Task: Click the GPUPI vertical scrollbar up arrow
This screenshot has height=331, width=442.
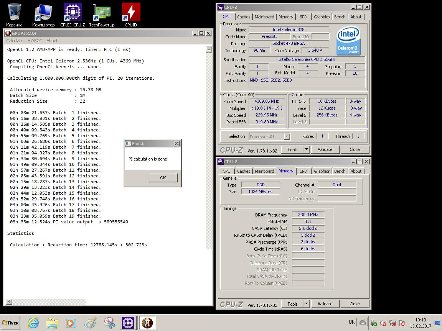Action: pos(209,49)
